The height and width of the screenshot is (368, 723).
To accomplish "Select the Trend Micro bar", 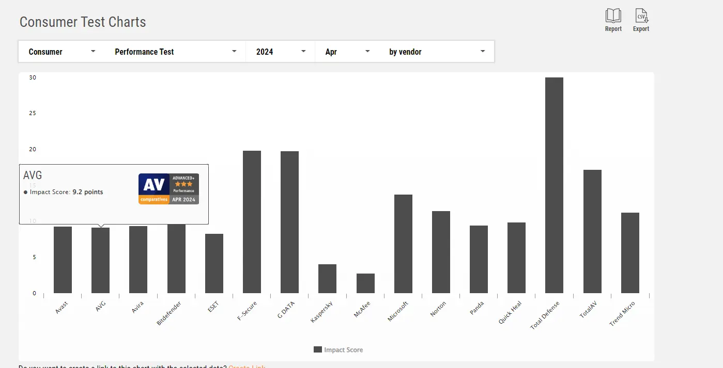I will click(x=630, y=253).
